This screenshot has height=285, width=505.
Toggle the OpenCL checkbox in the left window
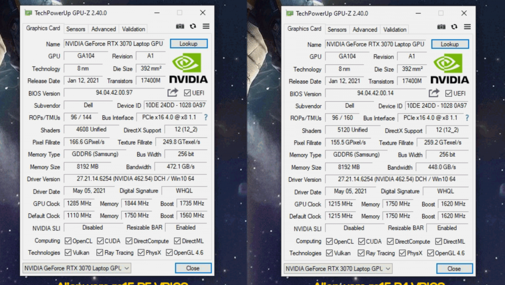click(68, 241)
